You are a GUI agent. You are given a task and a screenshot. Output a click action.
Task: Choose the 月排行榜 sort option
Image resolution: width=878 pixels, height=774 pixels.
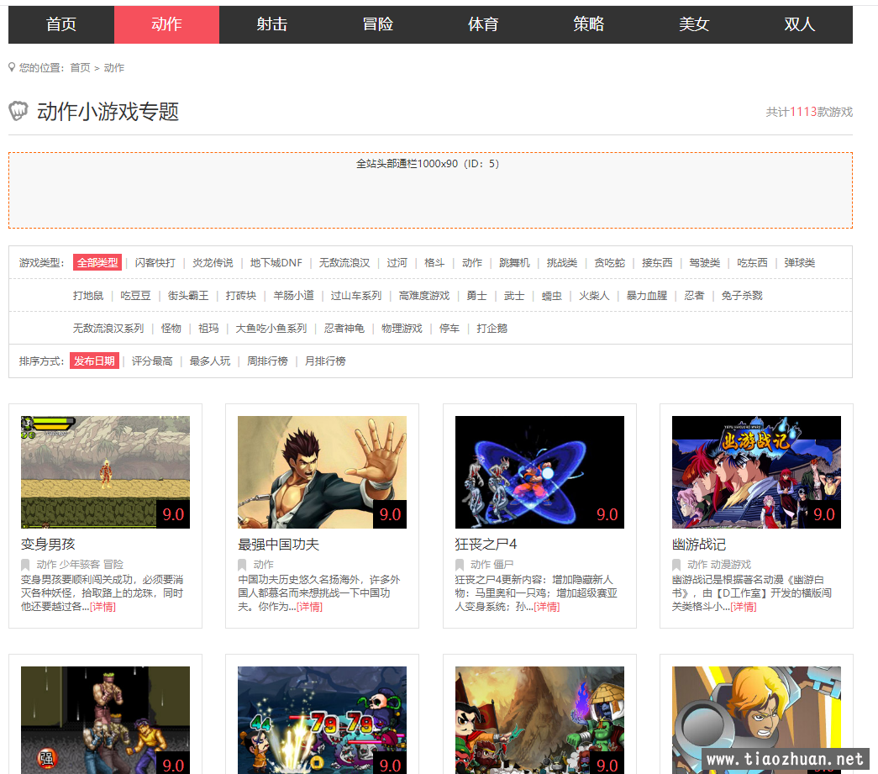(x=325, y=361)
